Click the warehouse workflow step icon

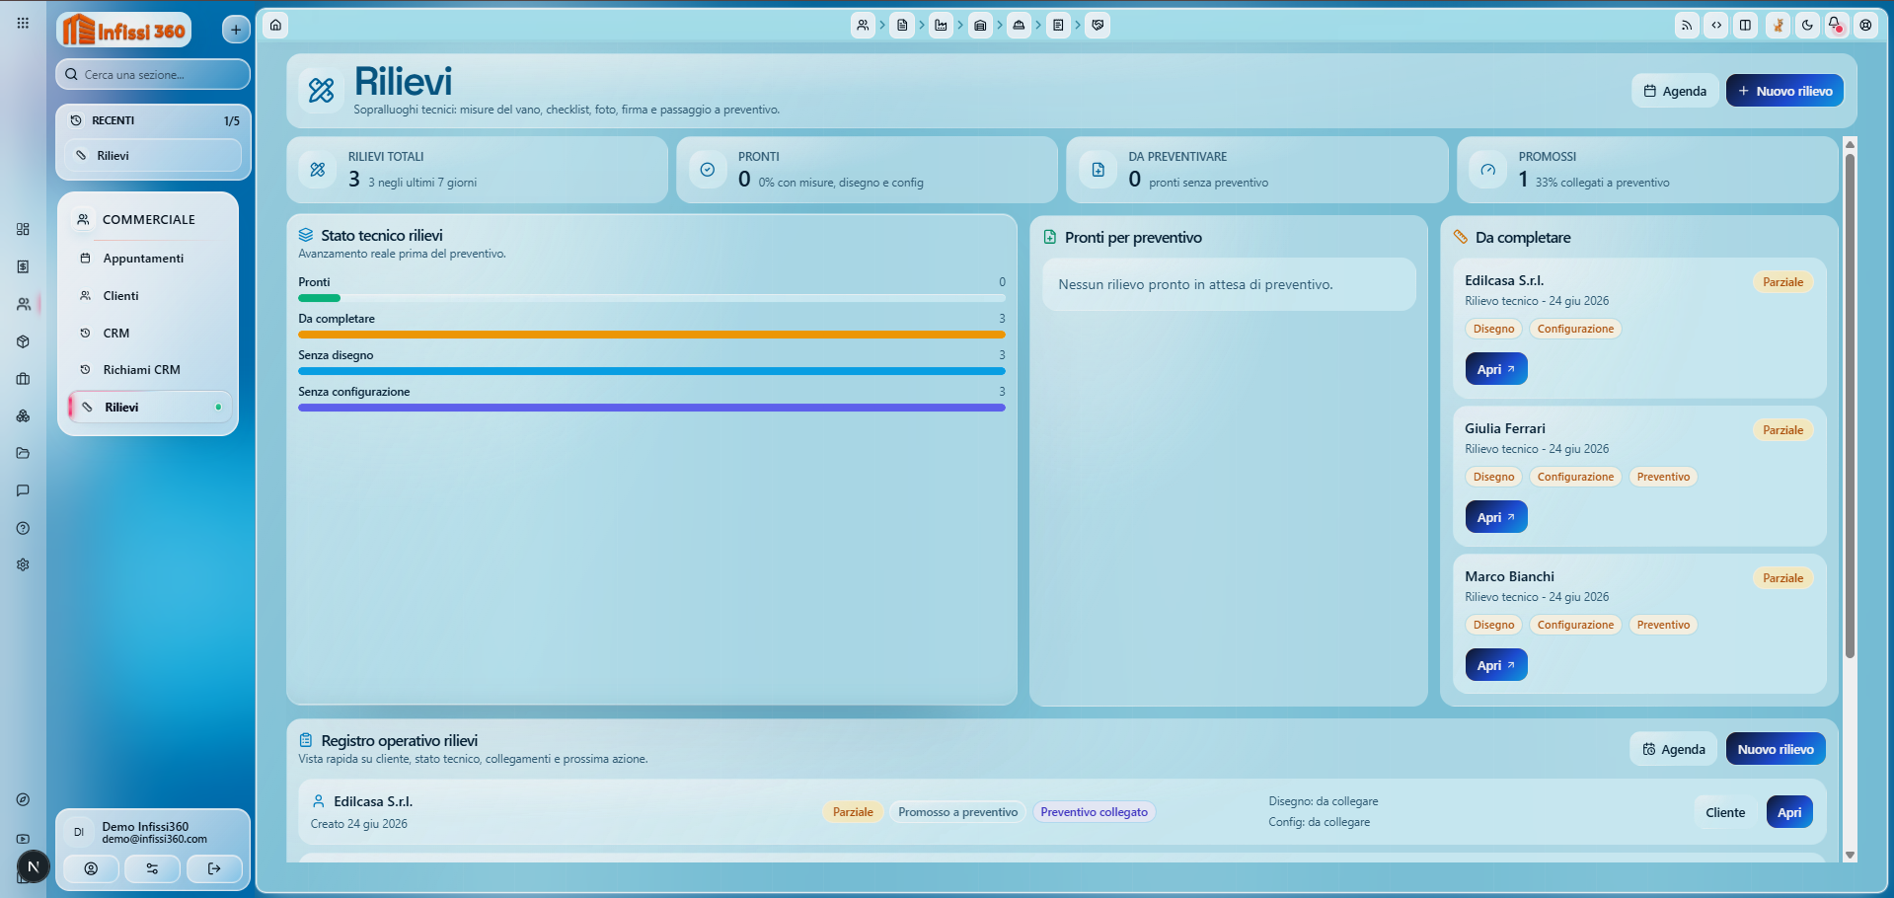(980, 26)
